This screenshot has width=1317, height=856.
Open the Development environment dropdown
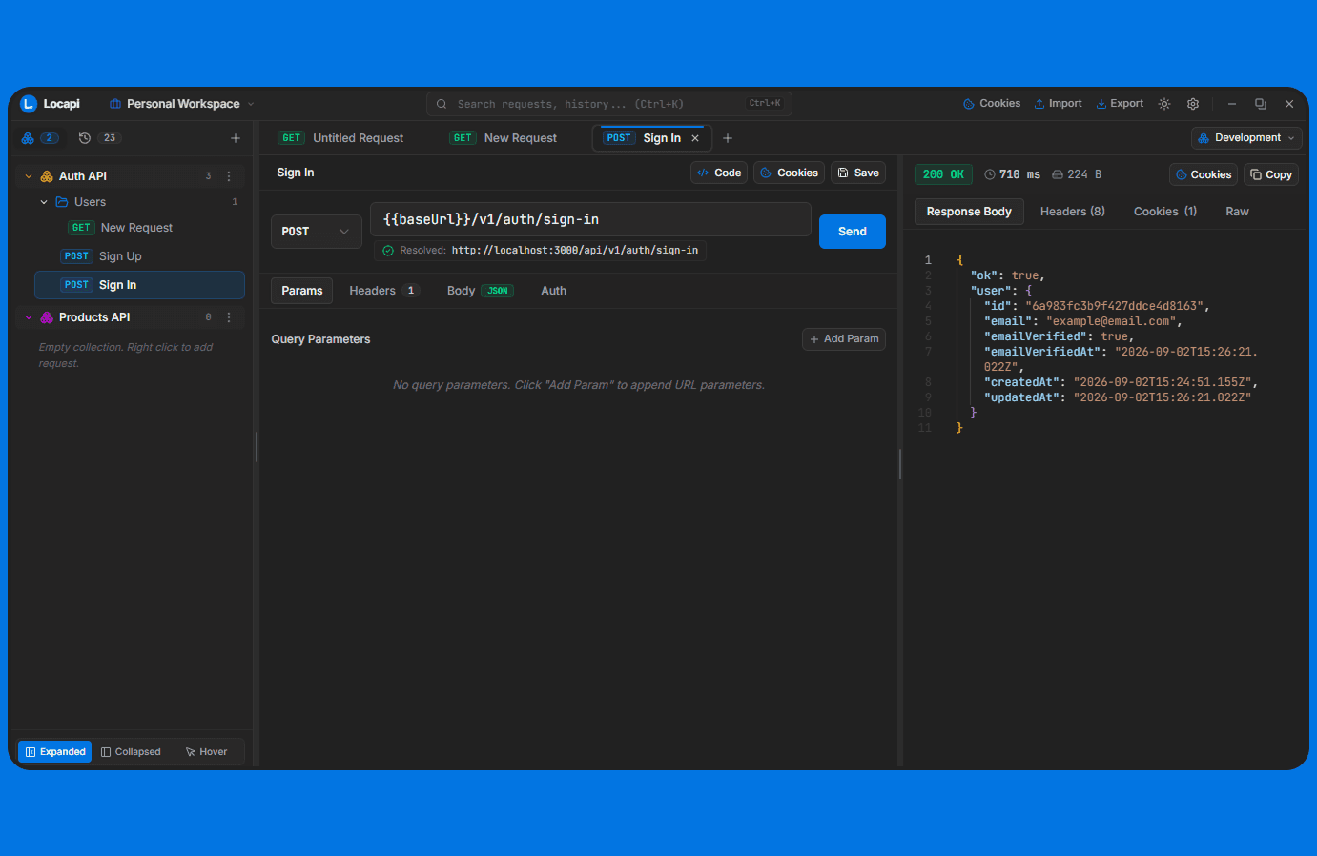pos(1246,138)
